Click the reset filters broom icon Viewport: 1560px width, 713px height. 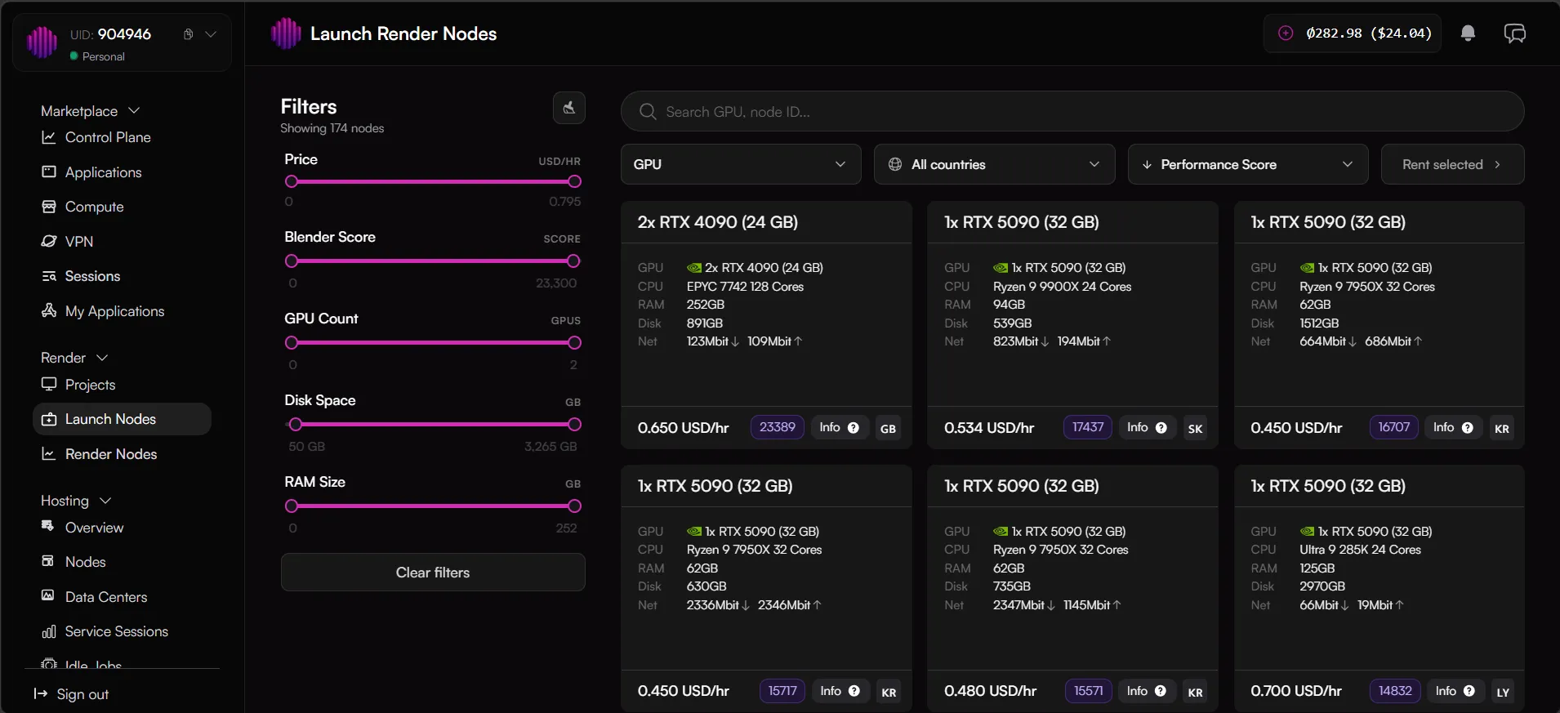click(569, 108)
